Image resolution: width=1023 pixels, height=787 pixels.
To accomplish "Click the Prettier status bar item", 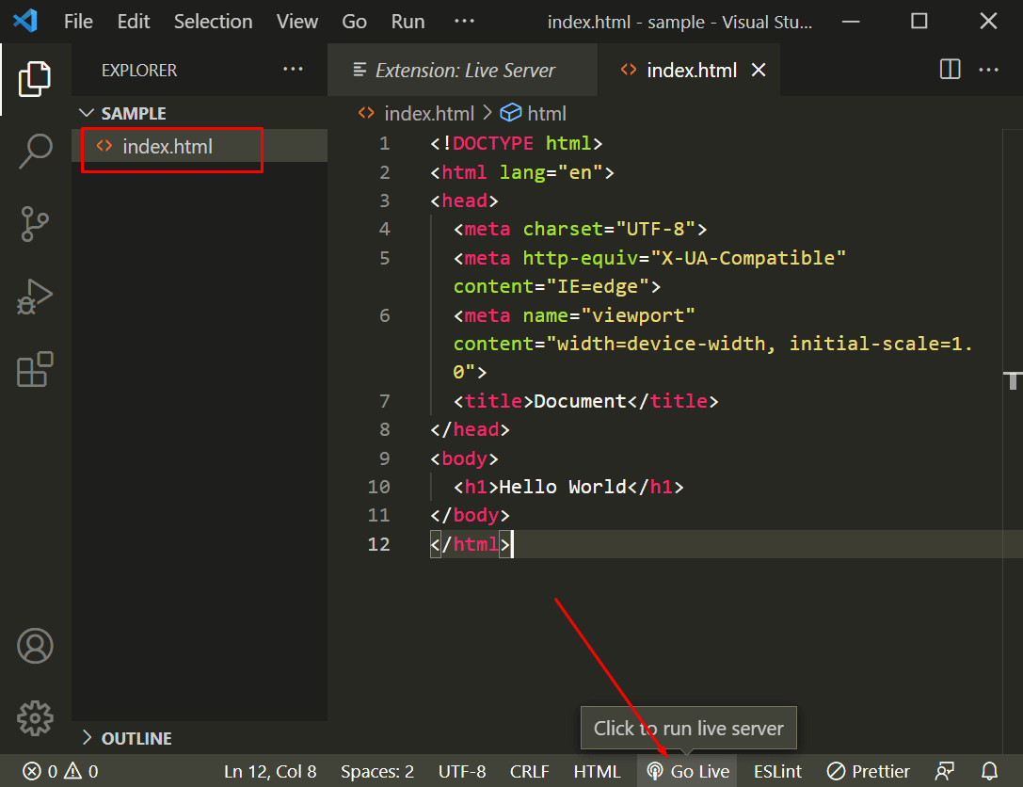I will click(x=868, y=771).
